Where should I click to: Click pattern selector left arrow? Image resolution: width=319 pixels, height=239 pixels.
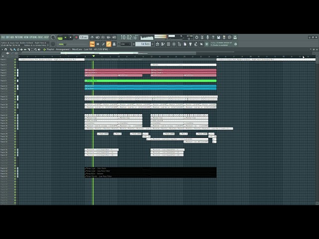134,44
